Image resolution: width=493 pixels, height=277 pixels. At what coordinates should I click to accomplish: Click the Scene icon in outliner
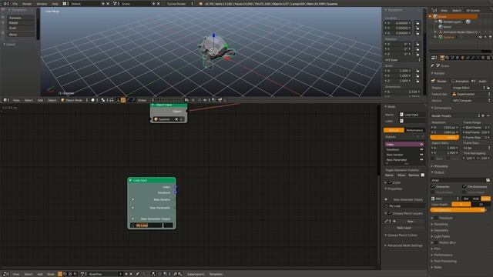[x=435, y=17]
